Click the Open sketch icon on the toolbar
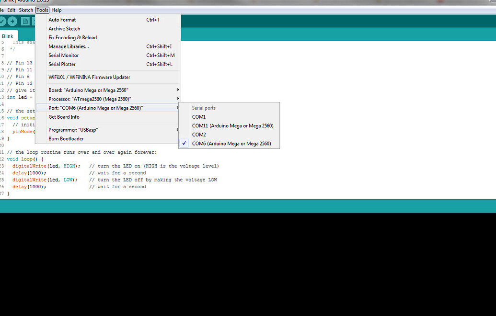This screenshot has width=496, height=316. tap(34, 21)
